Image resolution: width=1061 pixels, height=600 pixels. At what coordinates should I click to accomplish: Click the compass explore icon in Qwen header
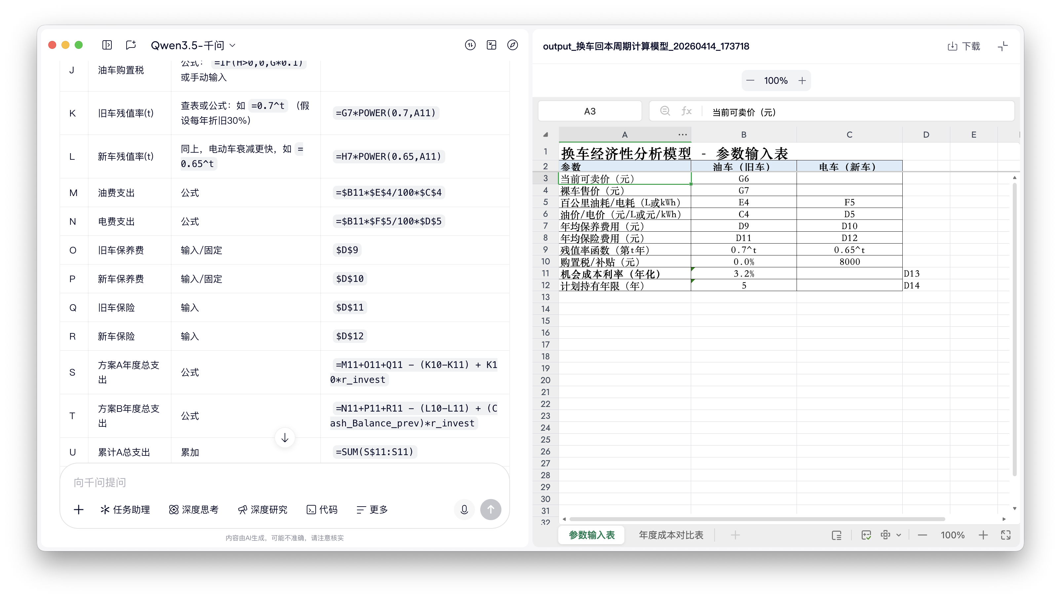pyautogui.click(x=513, y=45)
